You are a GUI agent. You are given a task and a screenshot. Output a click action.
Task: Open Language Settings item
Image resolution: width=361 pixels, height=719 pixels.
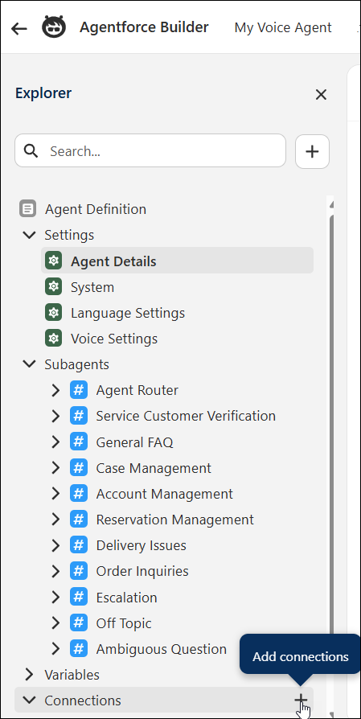127,313
